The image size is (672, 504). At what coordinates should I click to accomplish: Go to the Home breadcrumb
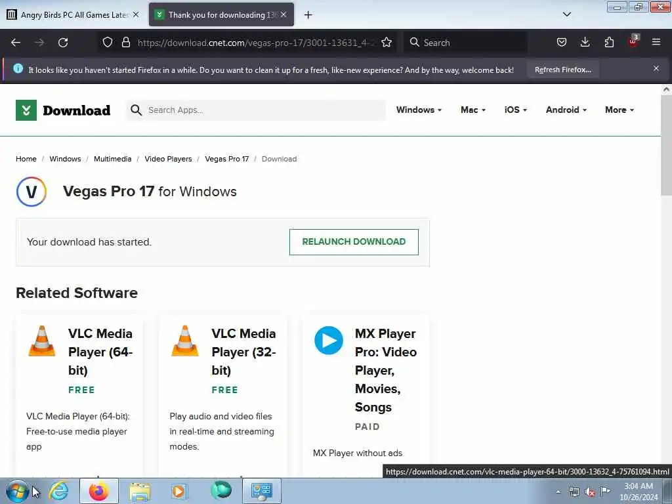tap(26, 159)
